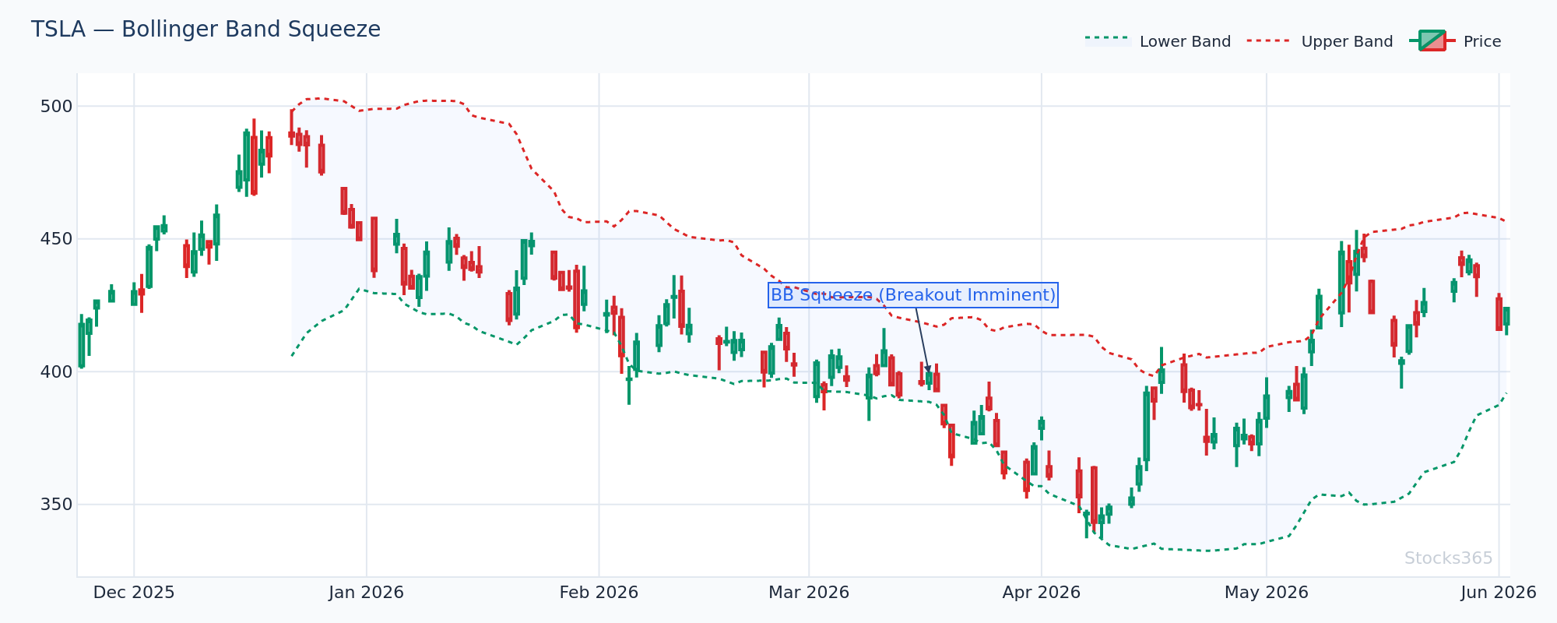
Task: Click the 400 y-axis label
Action: [x=56, y=372]
